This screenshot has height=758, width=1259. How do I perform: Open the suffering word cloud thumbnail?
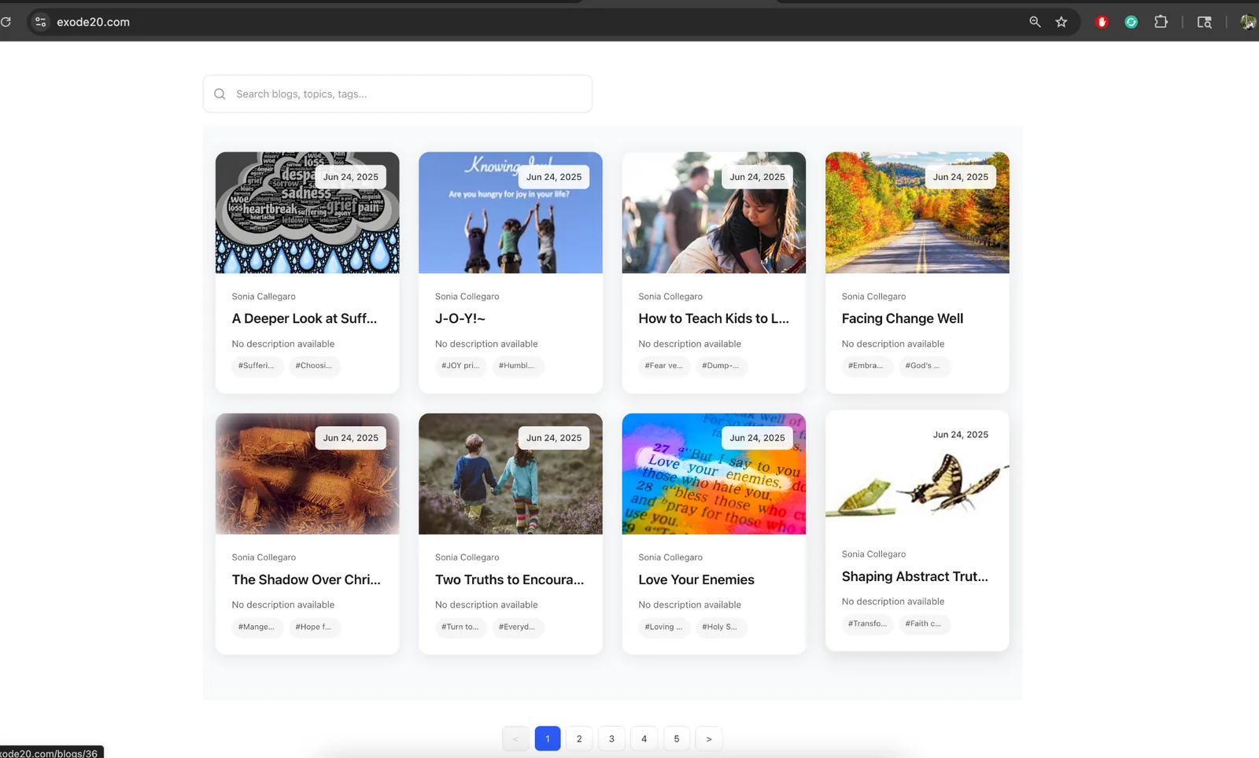[x=307, y=212]
